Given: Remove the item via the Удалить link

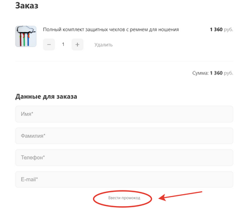Looking at the screenshot, I should pos(104,45).
